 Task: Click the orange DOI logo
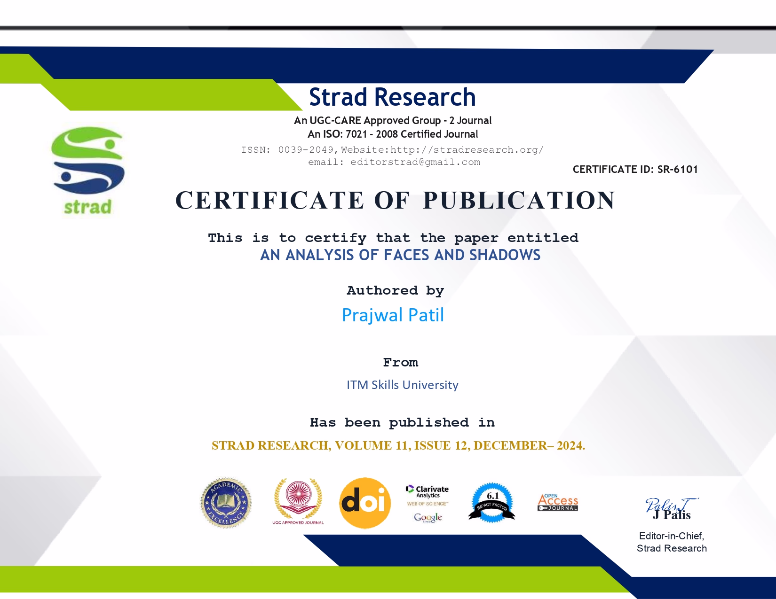point(365,503)
